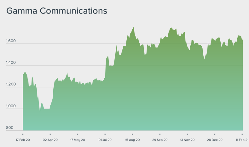Select the 02 Apr 20 date label
Viewport: 249px width, 147px height.
coord(50,139)
